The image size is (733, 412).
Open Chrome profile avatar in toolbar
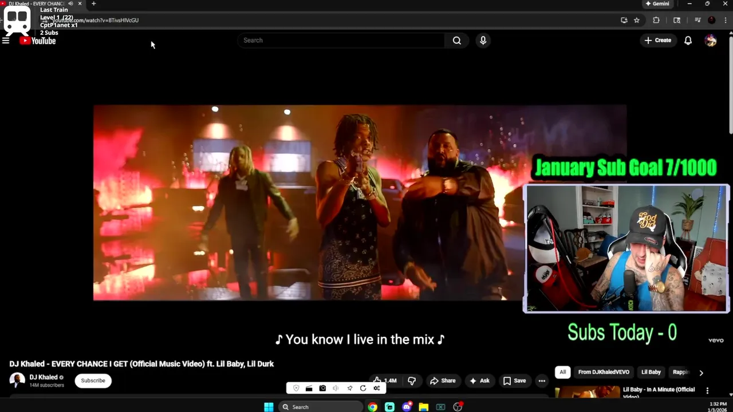[712, 20]
